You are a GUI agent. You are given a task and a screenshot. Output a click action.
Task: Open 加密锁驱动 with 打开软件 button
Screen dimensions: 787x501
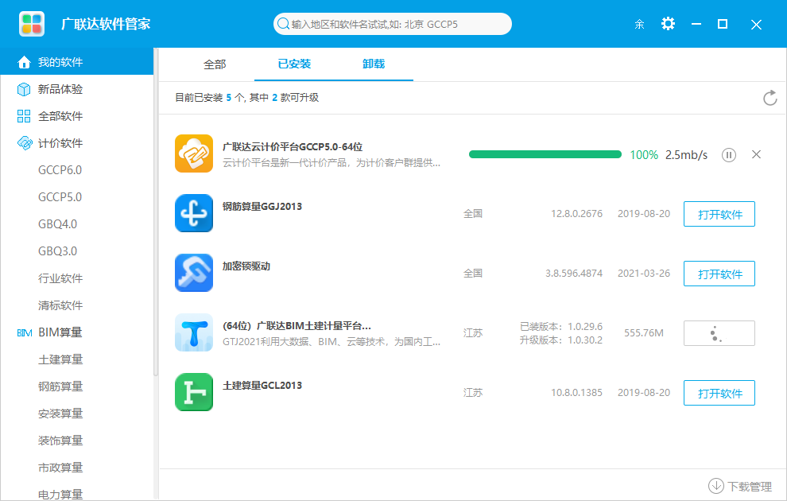pyautogui.click(x=719, y=274)
